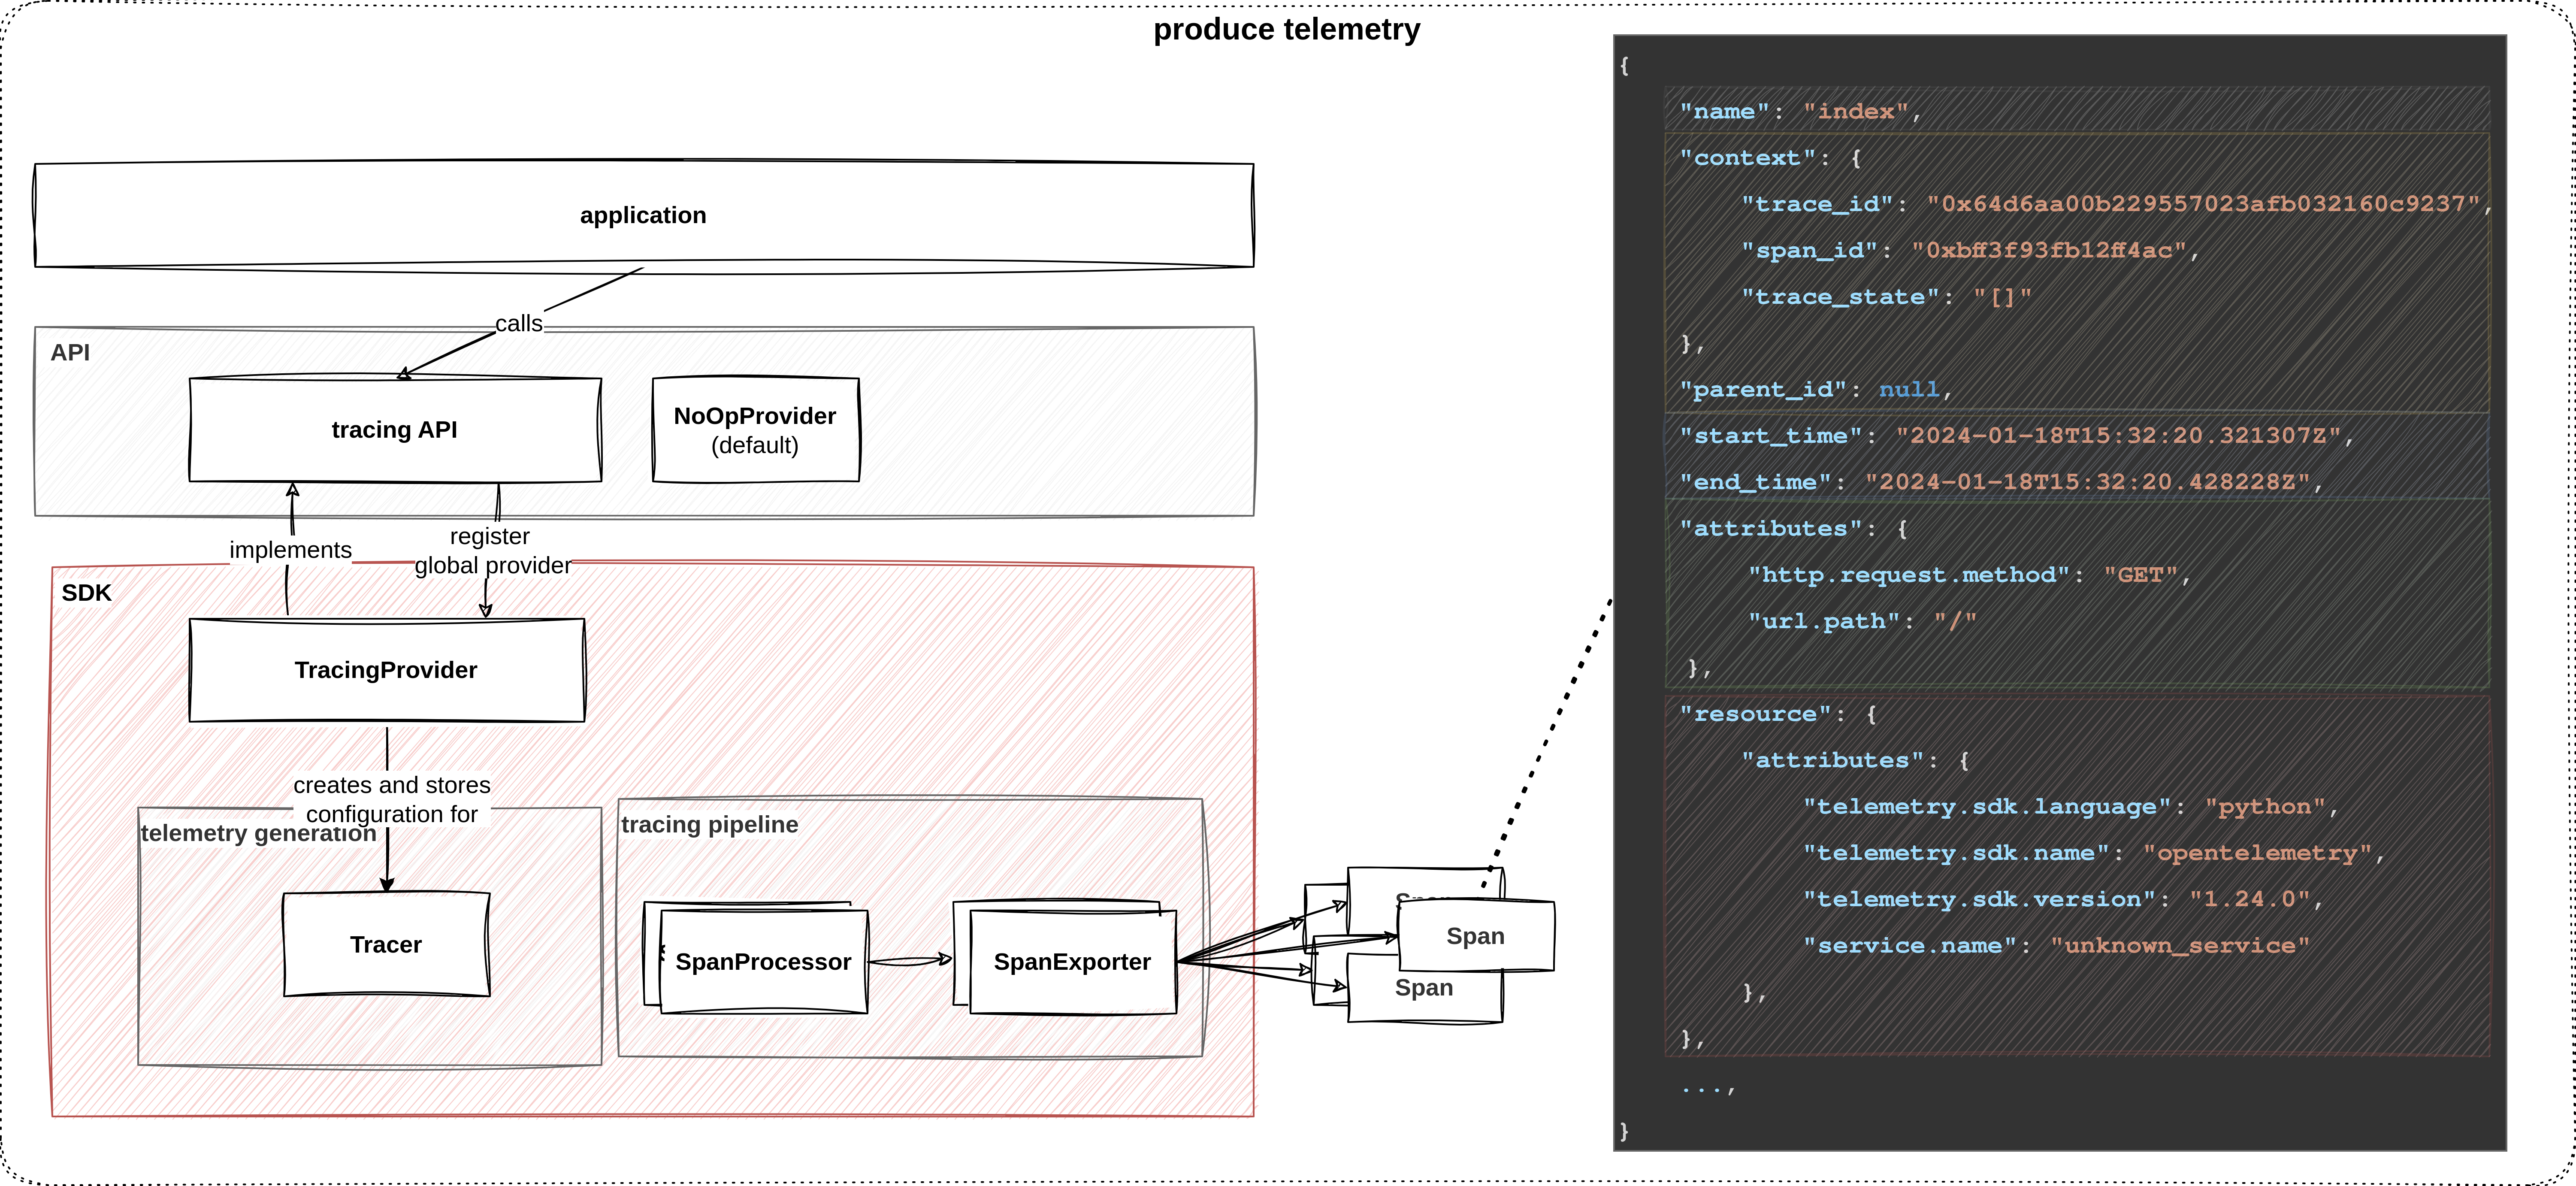Image resolution: width=2576 pixels, height=1186 pixels.
Task: Click the 'calls' arrow label
Action: click(519, 323)
